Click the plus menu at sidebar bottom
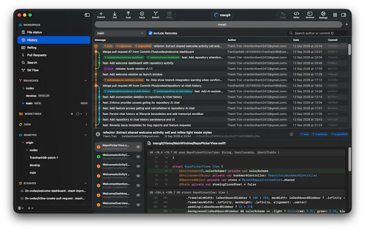 pyautogui.click(x=30, y=208)
